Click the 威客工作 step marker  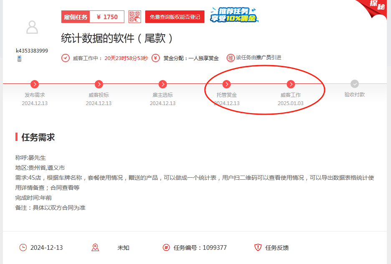(290, 84)
